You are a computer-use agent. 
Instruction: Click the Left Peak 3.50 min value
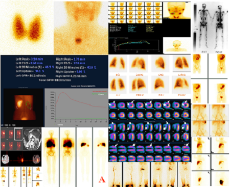37,59
